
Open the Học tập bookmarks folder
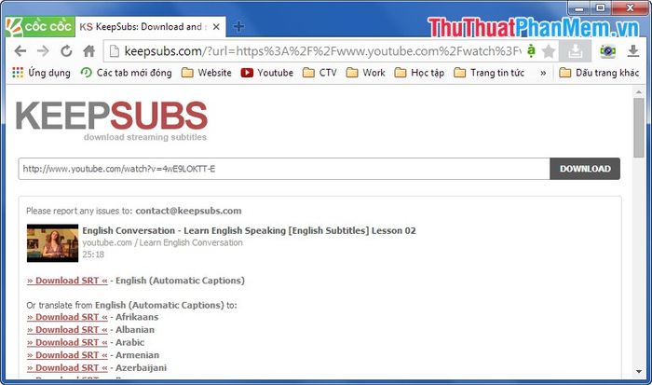419,73
